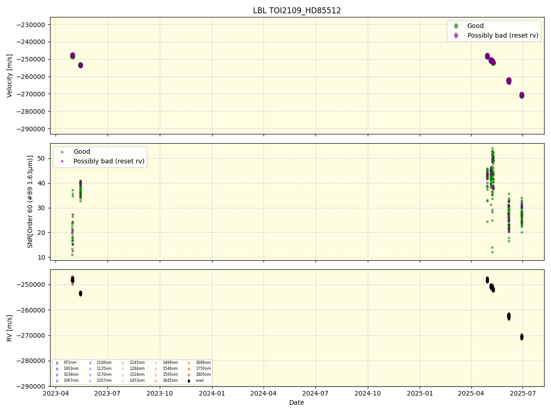Select the RV [m/s] axis label
This screenshot has width=551, height=413.
click(10, 328)
